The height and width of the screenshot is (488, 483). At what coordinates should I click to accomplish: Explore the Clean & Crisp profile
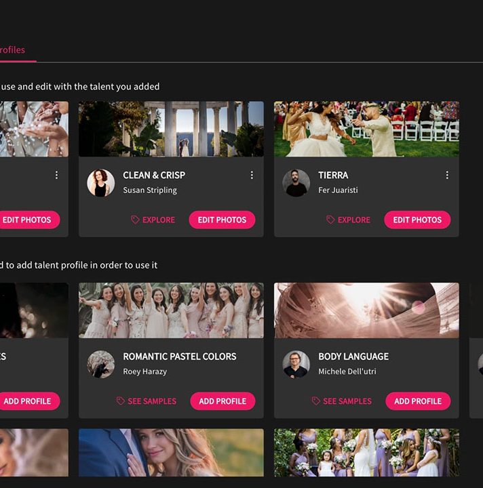tap(153, 220)
